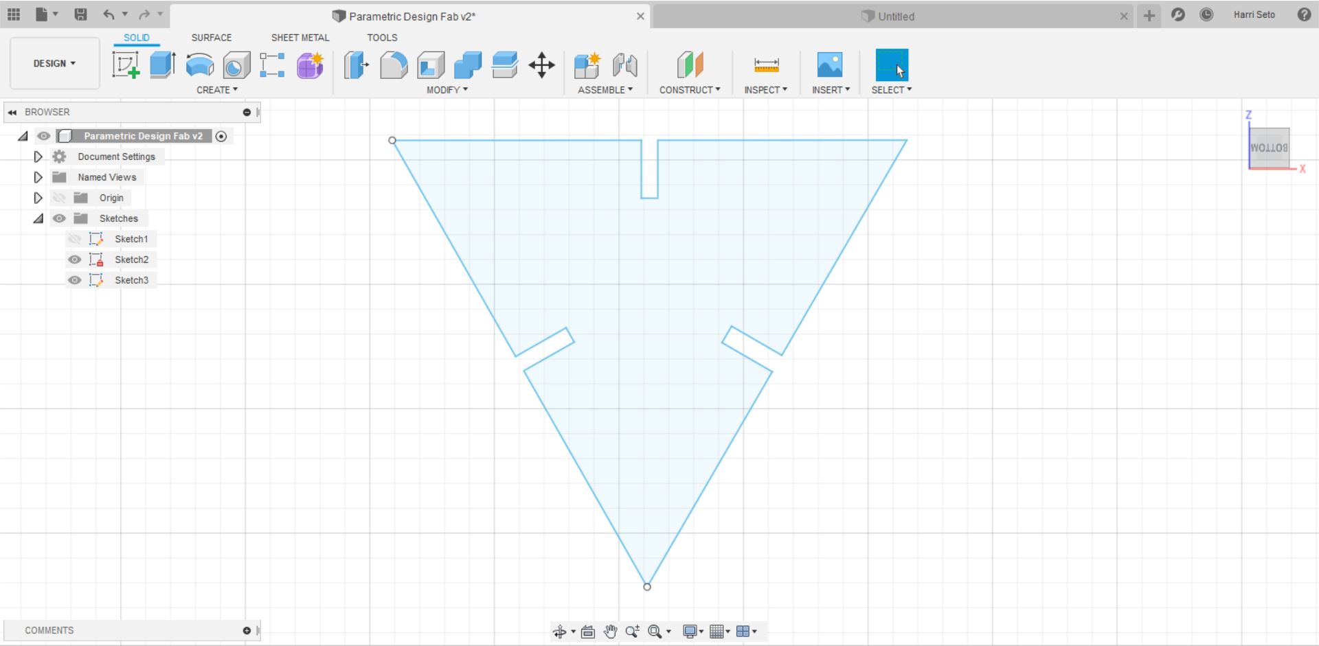Toggle visibility of Parametric Design Fab v2 component
This screenshot has width=1319, height=646.
[x=43, y=136]
